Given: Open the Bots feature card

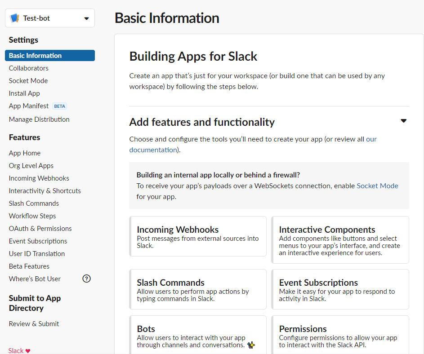Looking at the screenshot, I should pyautogui.click(x=198, y=335).
